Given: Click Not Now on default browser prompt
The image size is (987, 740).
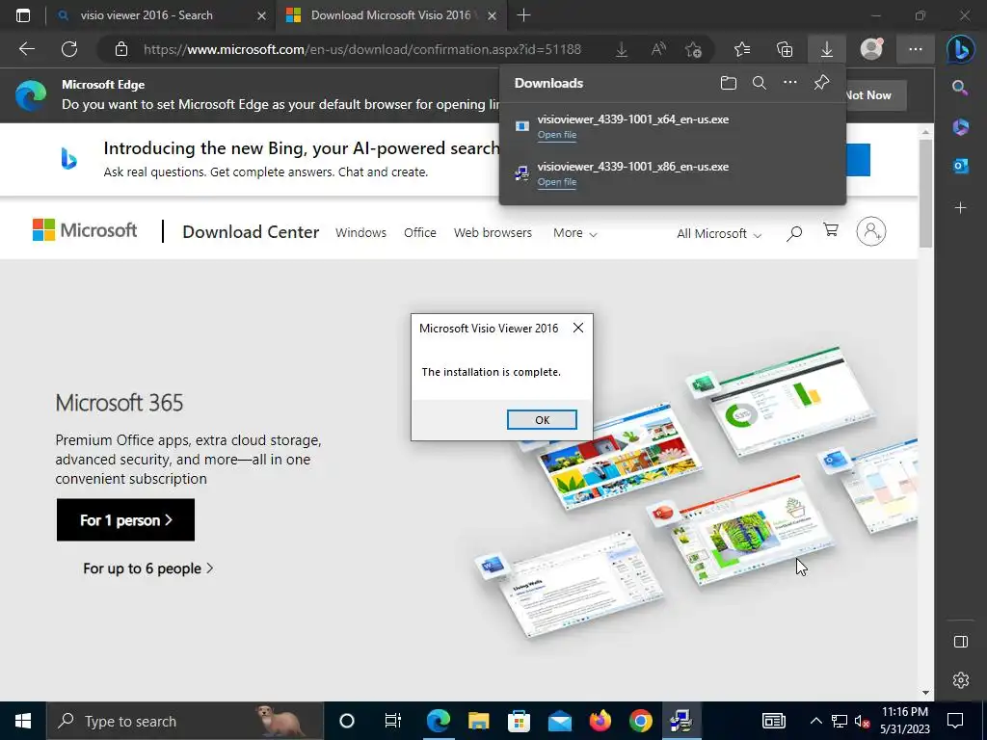Looking at the screenshot, I should (x=868, y=95).
